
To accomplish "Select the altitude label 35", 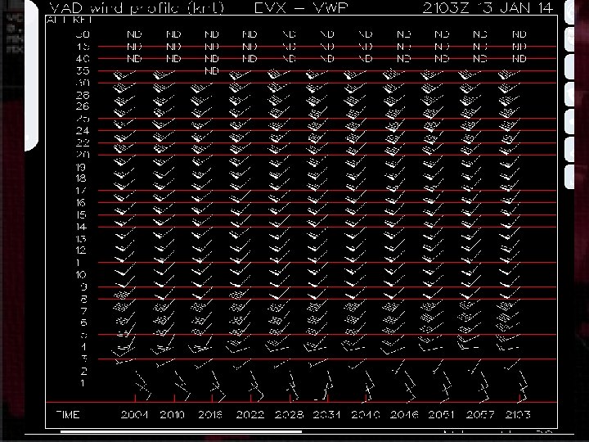I will click(x=83, y=70).
